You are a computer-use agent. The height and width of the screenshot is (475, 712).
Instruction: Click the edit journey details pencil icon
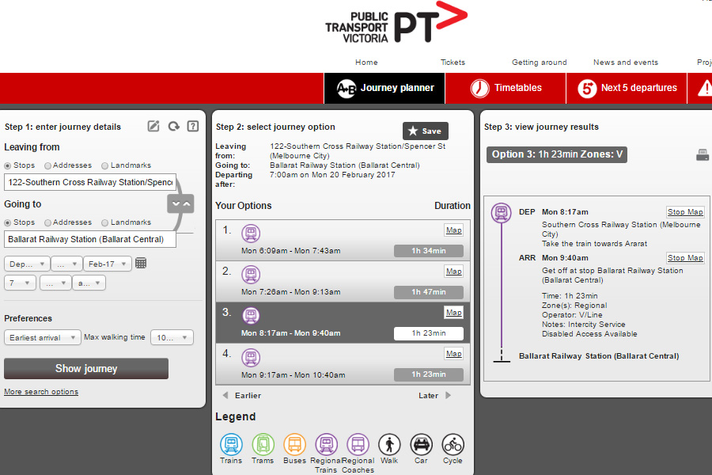153,127
